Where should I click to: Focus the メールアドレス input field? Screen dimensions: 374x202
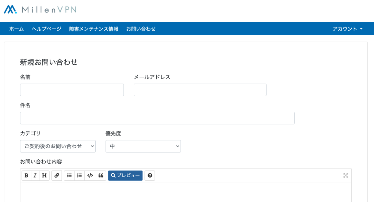(200, 90)
